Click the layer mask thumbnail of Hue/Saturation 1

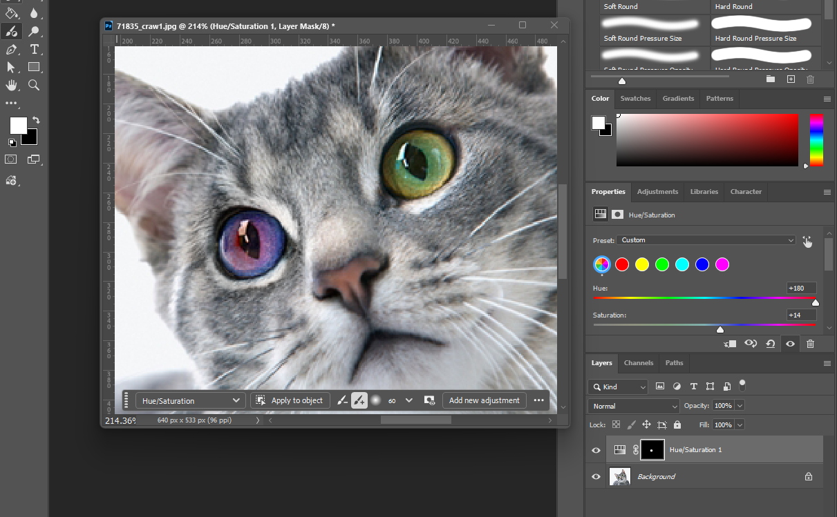[652, 449]
